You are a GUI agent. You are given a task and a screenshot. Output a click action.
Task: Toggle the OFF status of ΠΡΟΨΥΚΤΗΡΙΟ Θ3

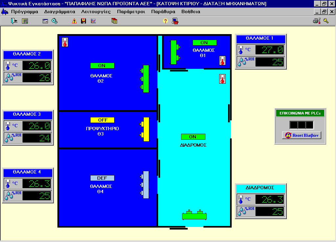pyautogui.click(x=102, y=120)
